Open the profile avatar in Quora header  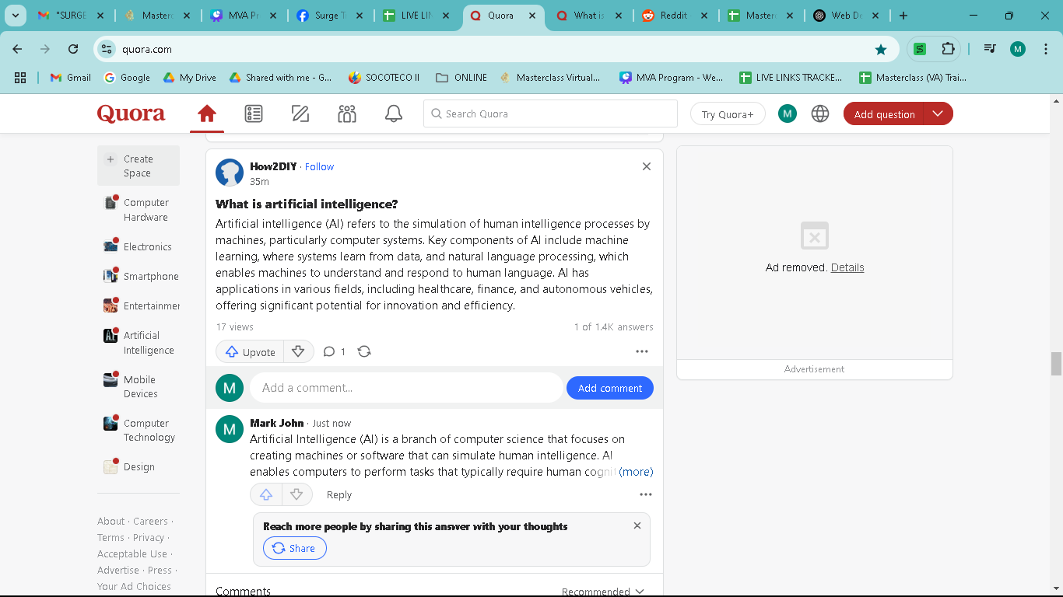pyautogui.click(x=788, y=113)
